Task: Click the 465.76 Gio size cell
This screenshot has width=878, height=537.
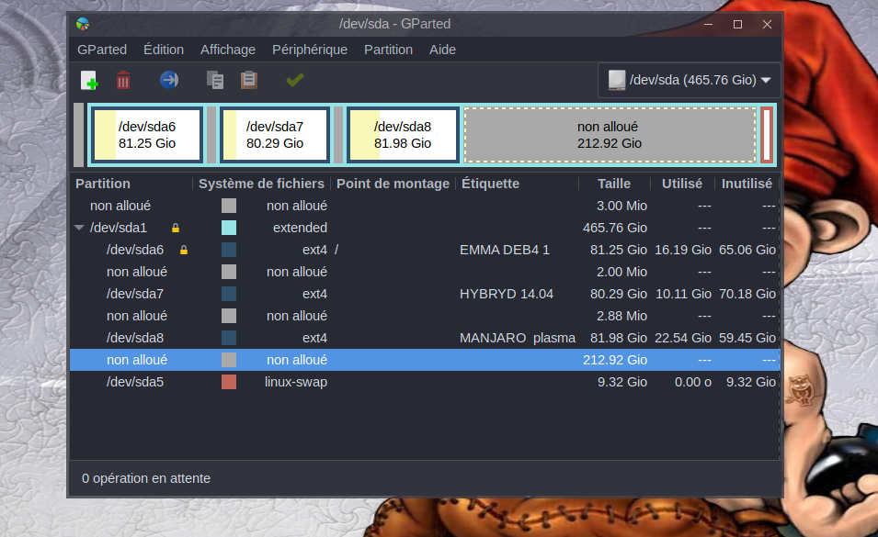Action: tap(615, 228)
